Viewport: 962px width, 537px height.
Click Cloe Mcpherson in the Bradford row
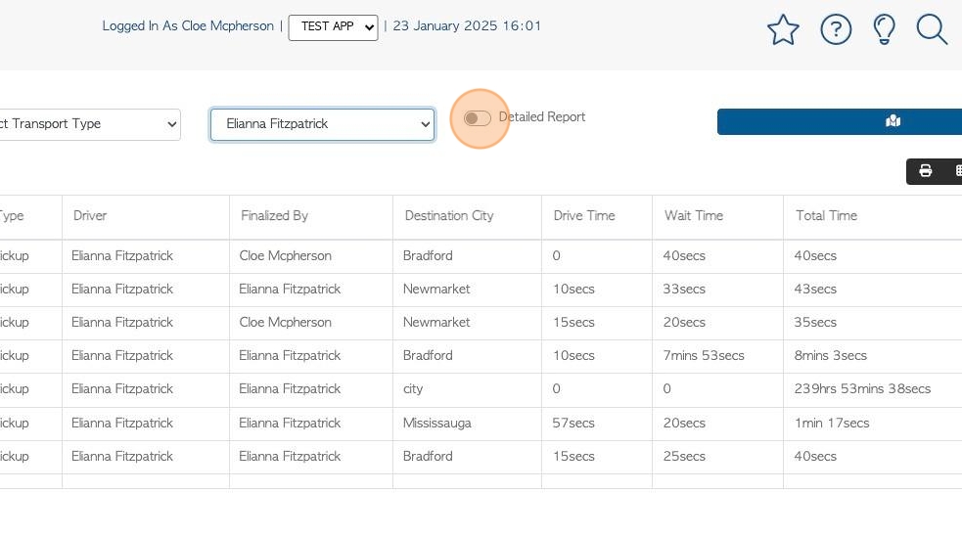286,256
